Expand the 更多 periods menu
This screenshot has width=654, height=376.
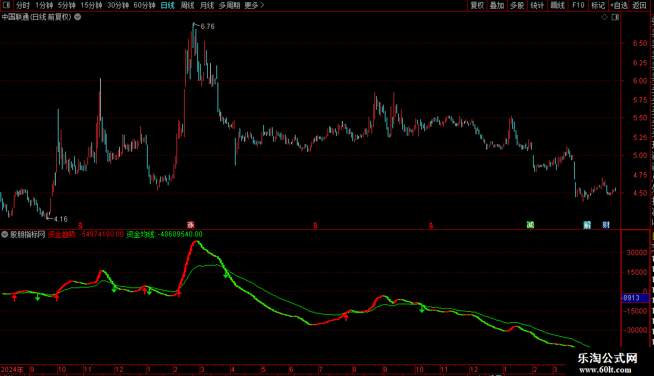[255, 5]
